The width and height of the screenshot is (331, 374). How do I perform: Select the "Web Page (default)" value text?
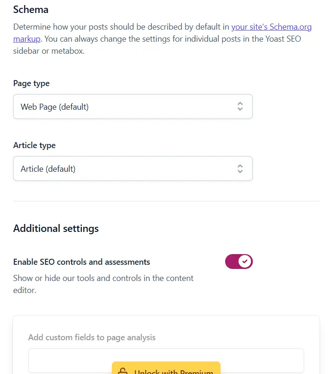(x=55, y=107)
